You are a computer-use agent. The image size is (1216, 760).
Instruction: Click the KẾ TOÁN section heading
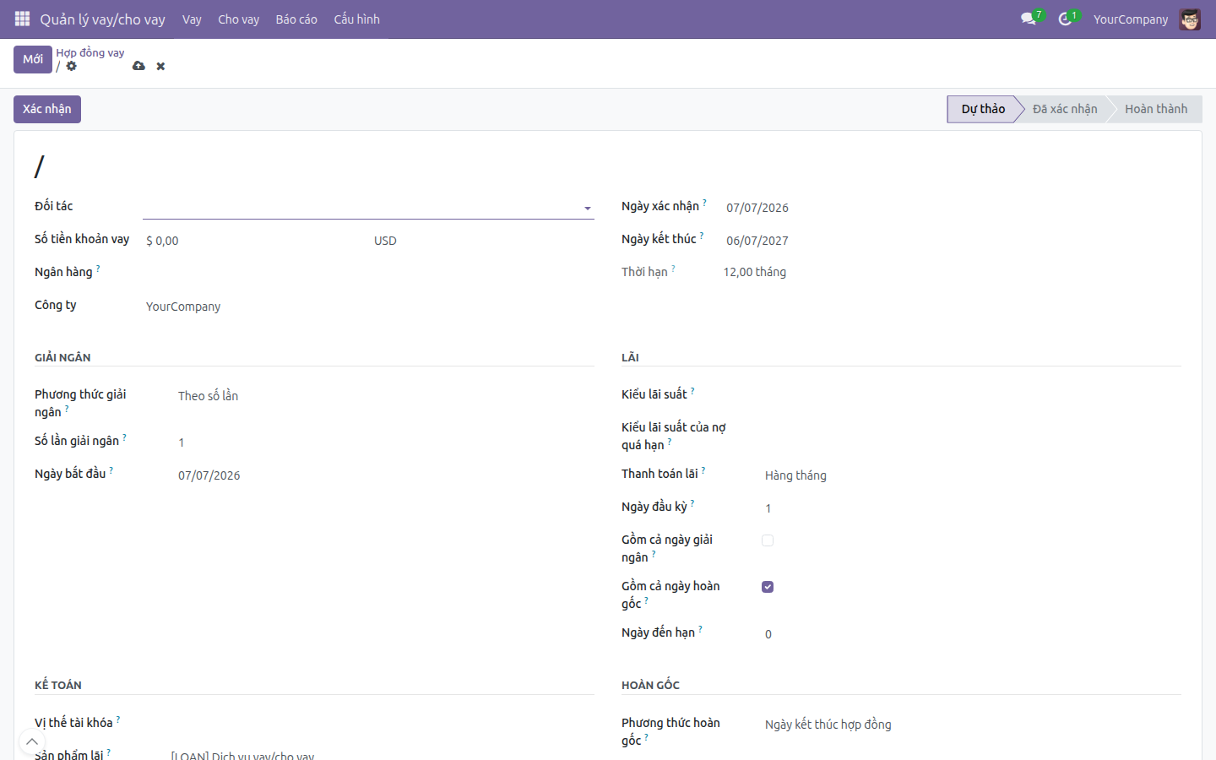[58, 685]
